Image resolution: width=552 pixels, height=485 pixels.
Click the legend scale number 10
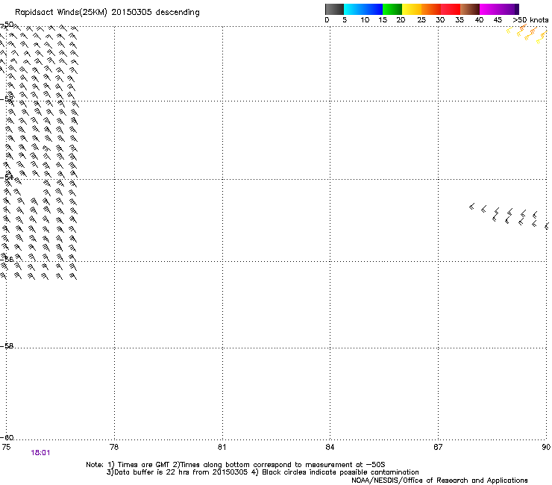[365, 20]
